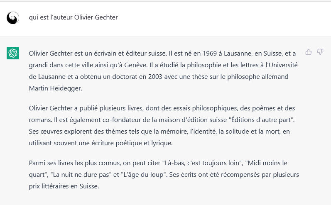Click the green ChatGPT logo avatar
The width and height of the screenshot is (331, 205).
13,53
